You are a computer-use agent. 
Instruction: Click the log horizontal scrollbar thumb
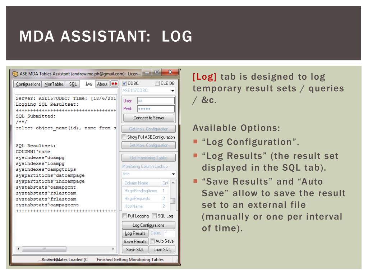click(x=44, y=249)
